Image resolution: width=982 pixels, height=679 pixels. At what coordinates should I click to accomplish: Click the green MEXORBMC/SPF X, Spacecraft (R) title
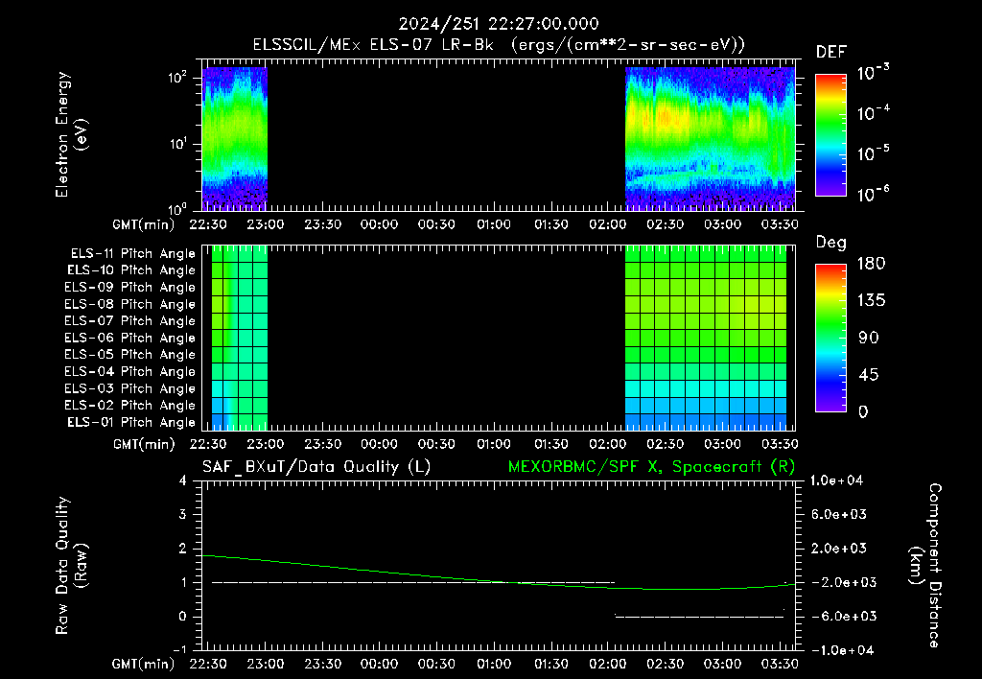pos(651,467)
